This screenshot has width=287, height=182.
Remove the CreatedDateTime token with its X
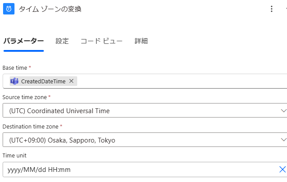pyautogui.click(x=72, y=81)
